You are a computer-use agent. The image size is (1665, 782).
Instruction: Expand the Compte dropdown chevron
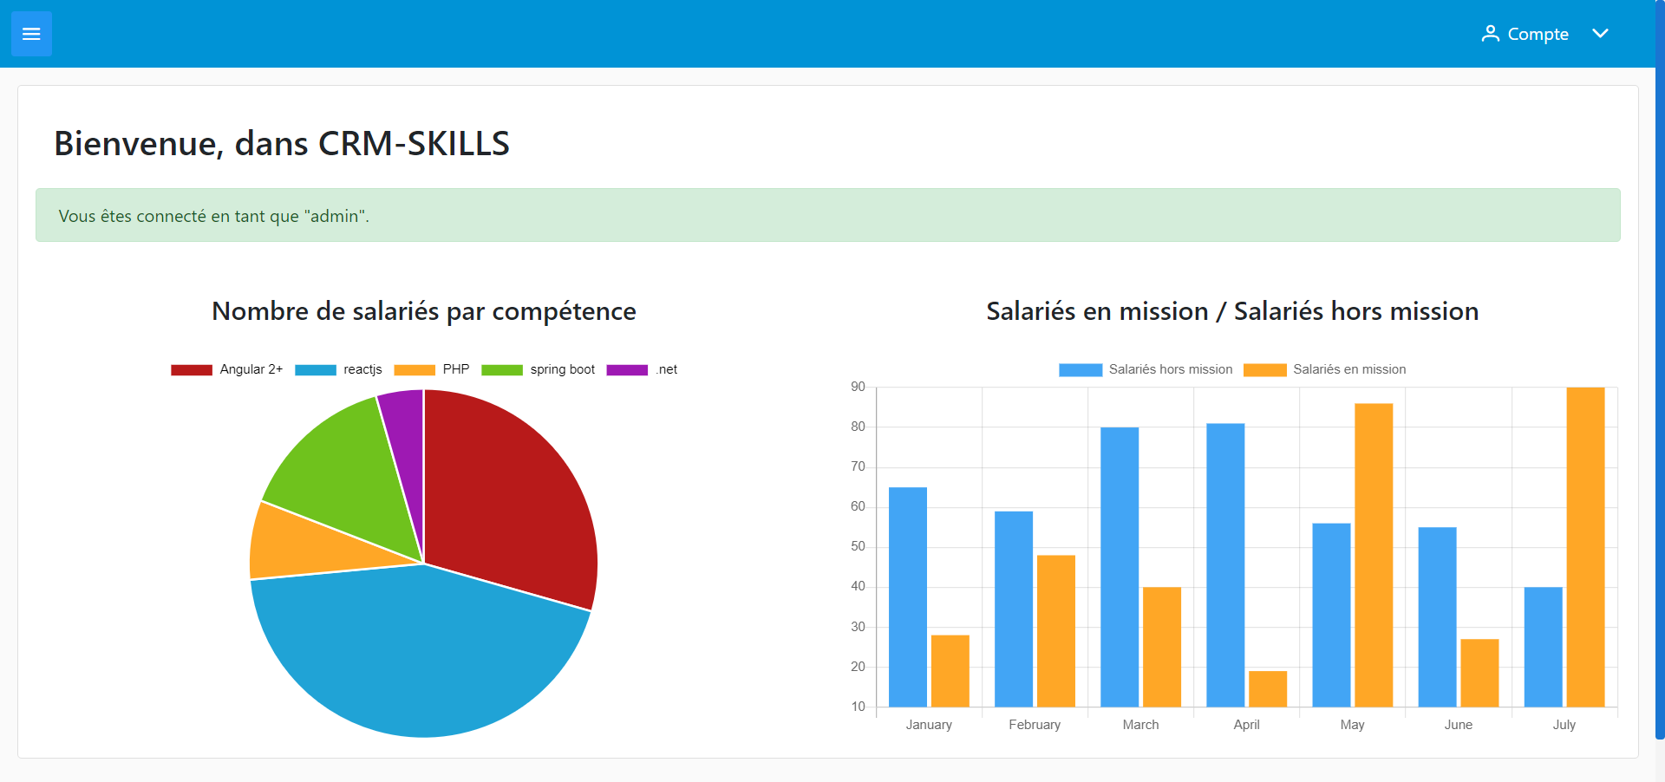coord(1602,33)
